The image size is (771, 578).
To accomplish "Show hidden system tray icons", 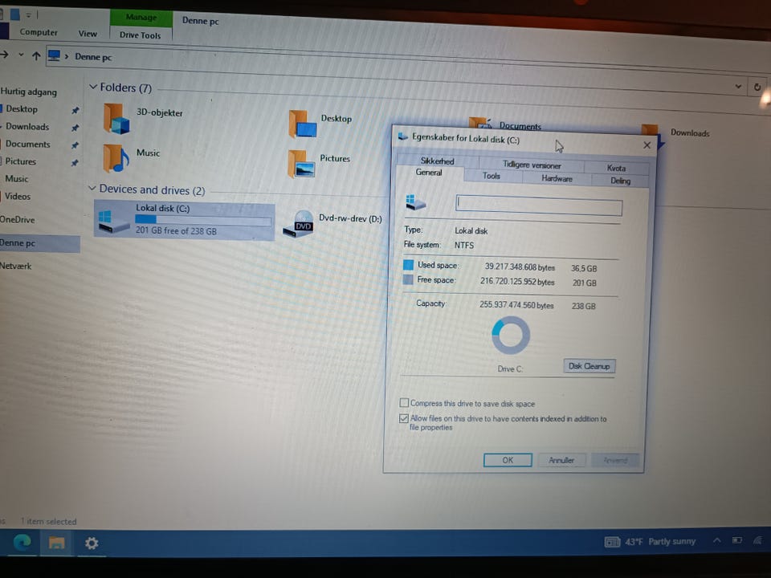I will (717, 540).
